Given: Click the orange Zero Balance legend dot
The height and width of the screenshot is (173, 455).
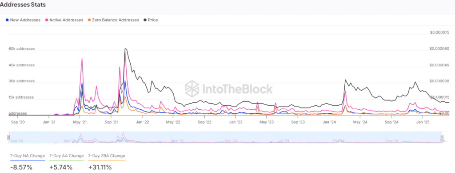Looking at the screenshot, I should (x=89, y=20).
